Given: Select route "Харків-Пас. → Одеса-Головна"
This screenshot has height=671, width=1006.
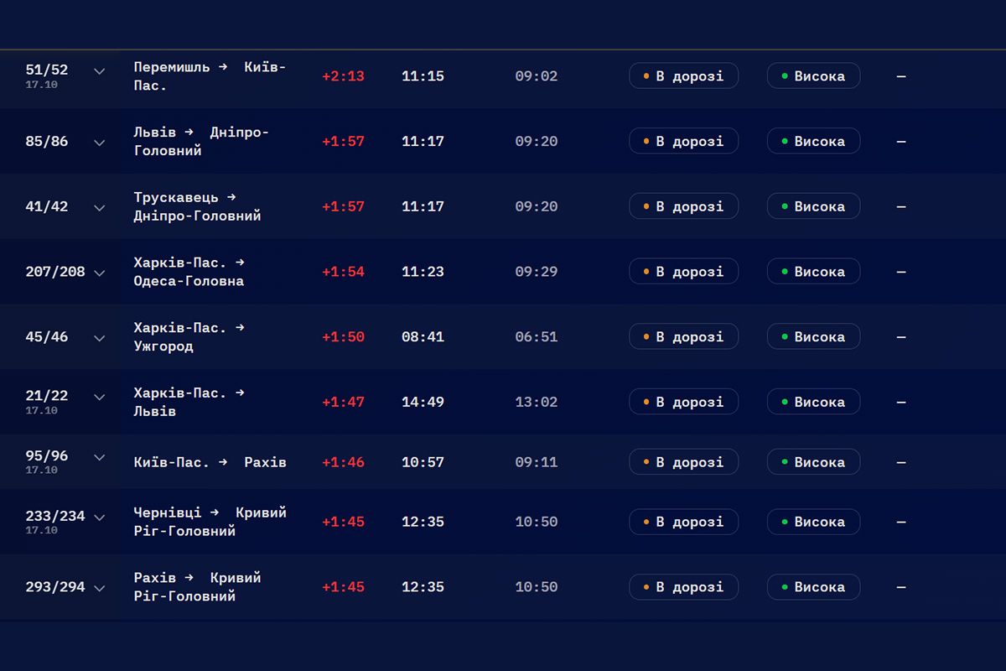Looking at the screenshot, I should tap(189, 272).
